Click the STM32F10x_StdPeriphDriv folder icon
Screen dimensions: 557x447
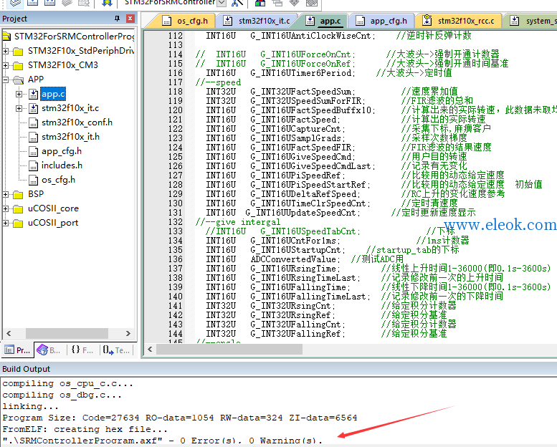[x=18, y=52]
